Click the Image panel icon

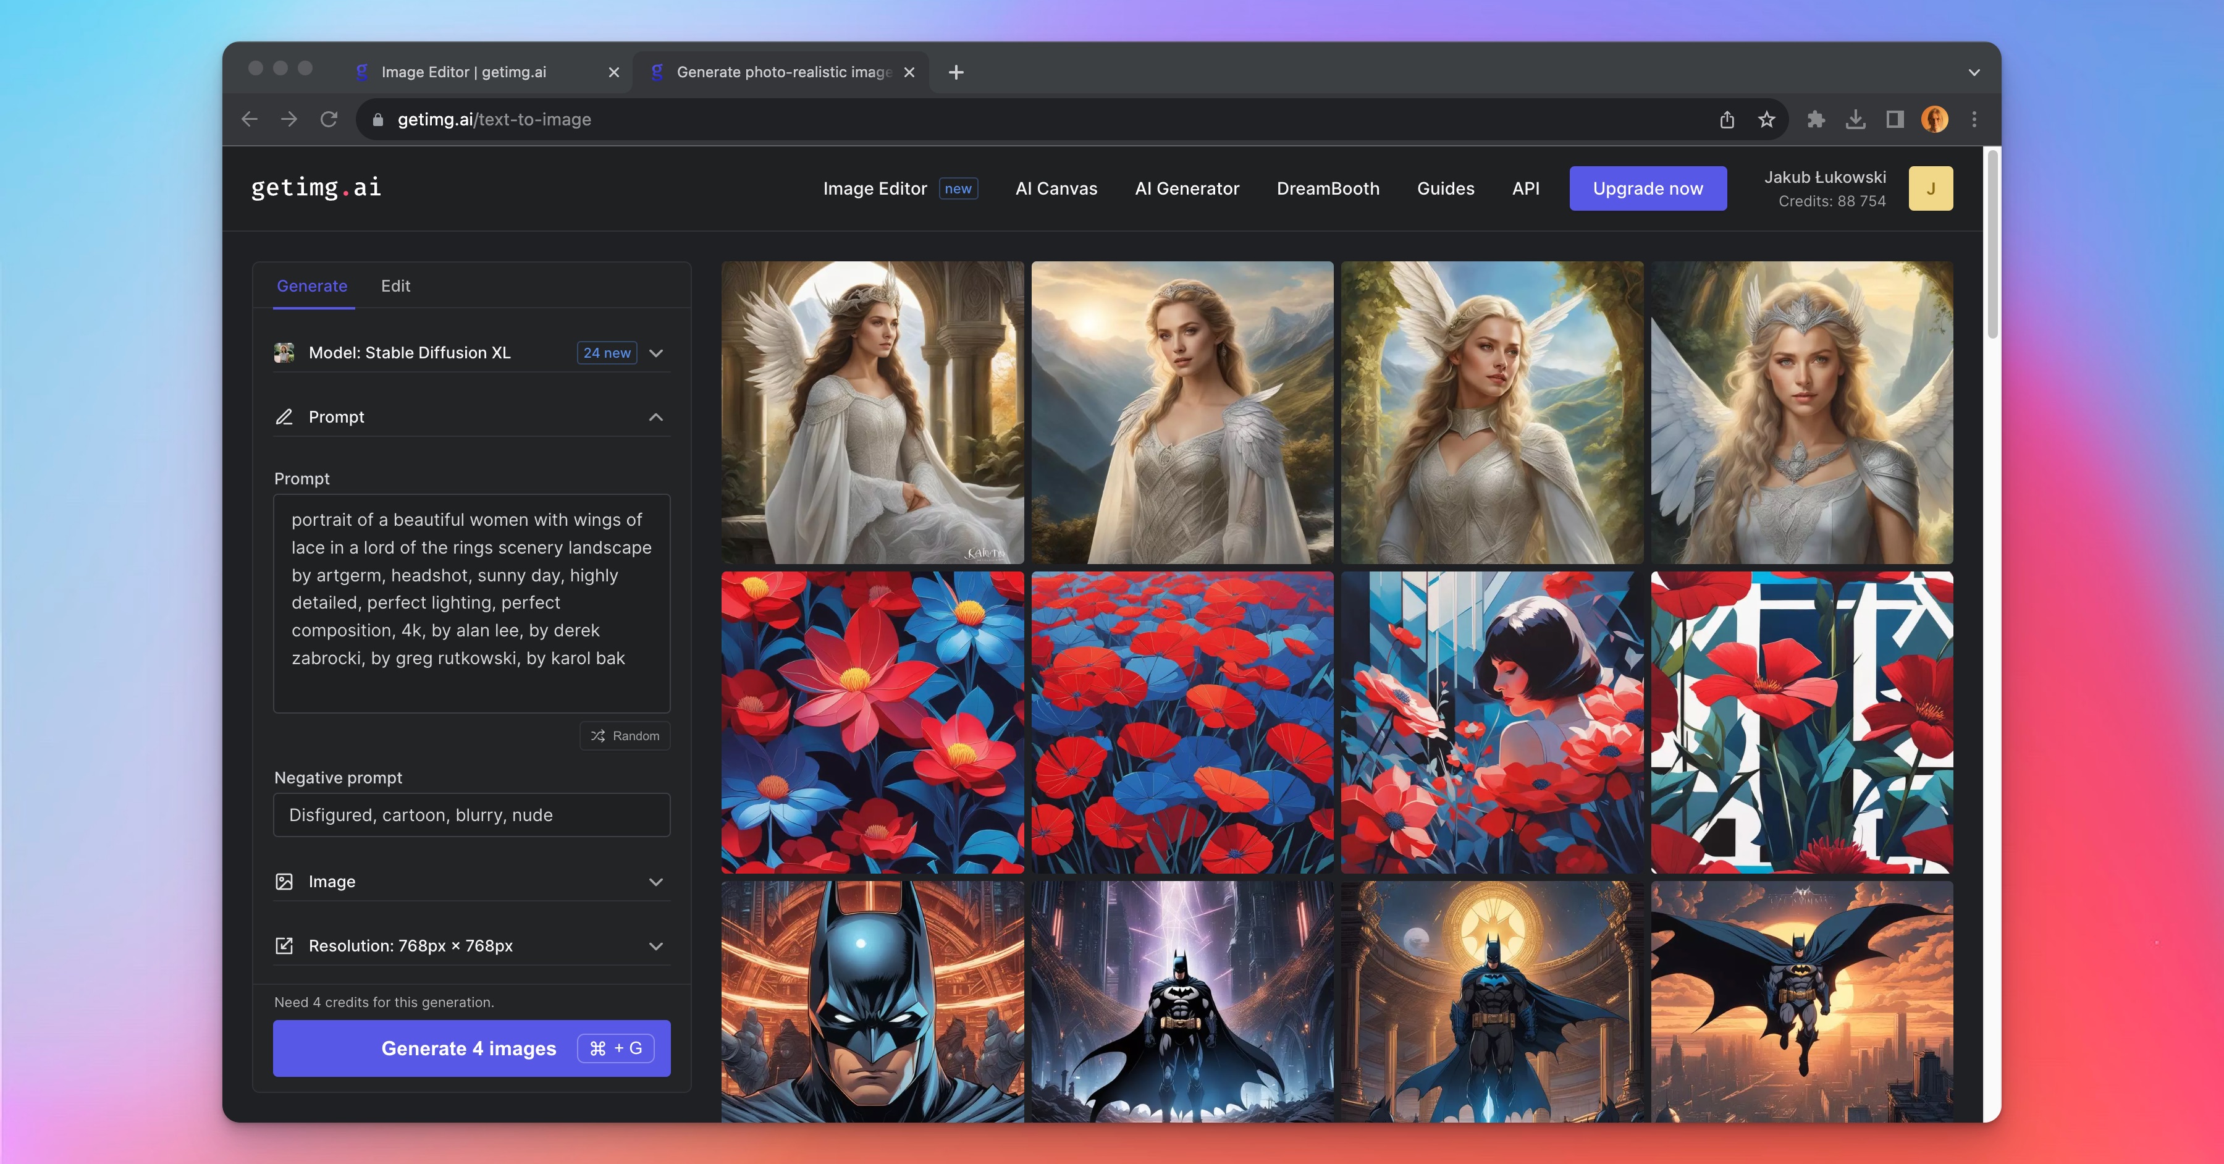[285, 882]
